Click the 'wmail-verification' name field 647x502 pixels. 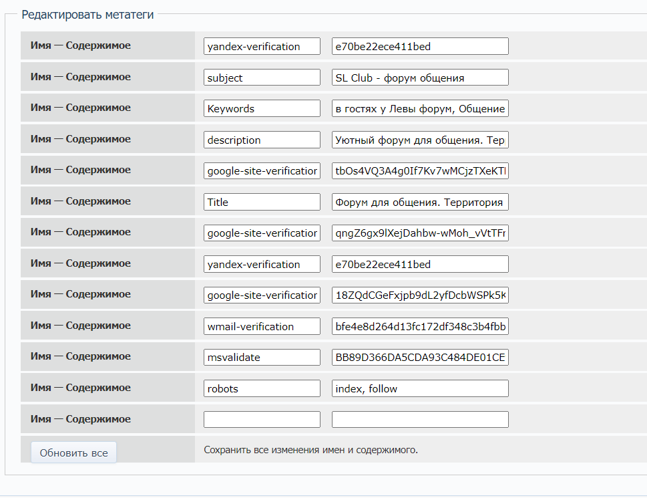(x=262, y=326)
